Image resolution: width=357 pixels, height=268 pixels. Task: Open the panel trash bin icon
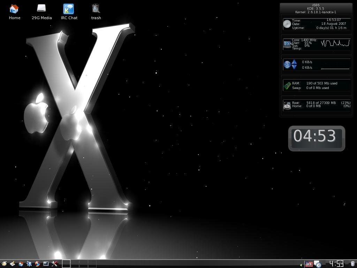[x=353, y=264]
